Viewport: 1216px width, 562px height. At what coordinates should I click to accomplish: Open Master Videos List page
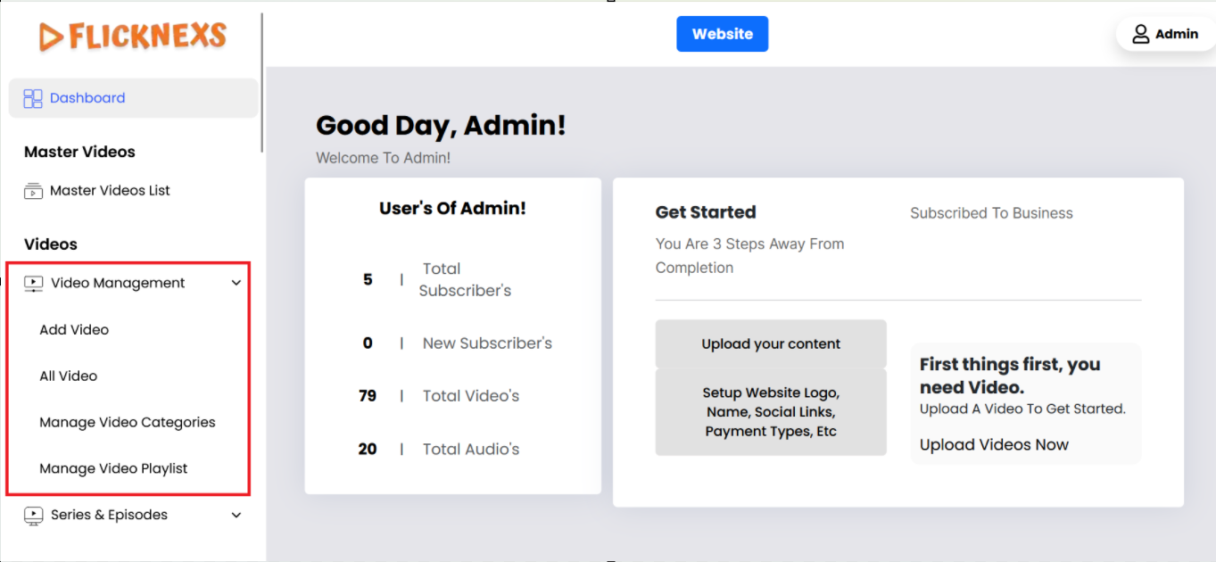110,191
